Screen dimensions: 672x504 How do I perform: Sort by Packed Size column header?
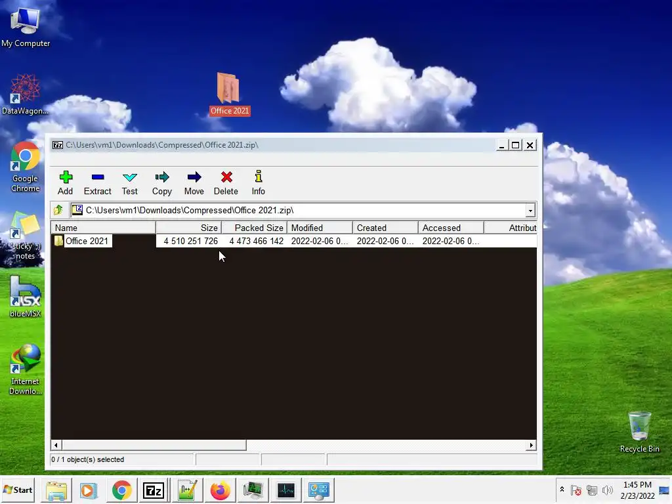(254, 228)
